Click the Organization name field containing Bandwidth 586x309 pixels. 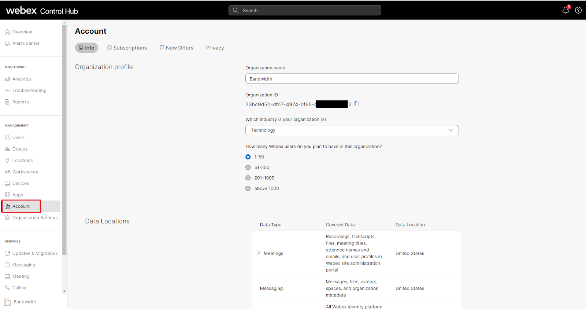pos(352,79)
